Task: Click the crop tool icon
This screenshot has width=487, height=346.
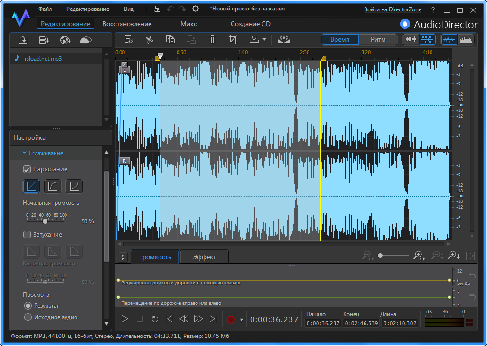Action: coord(233,40)
